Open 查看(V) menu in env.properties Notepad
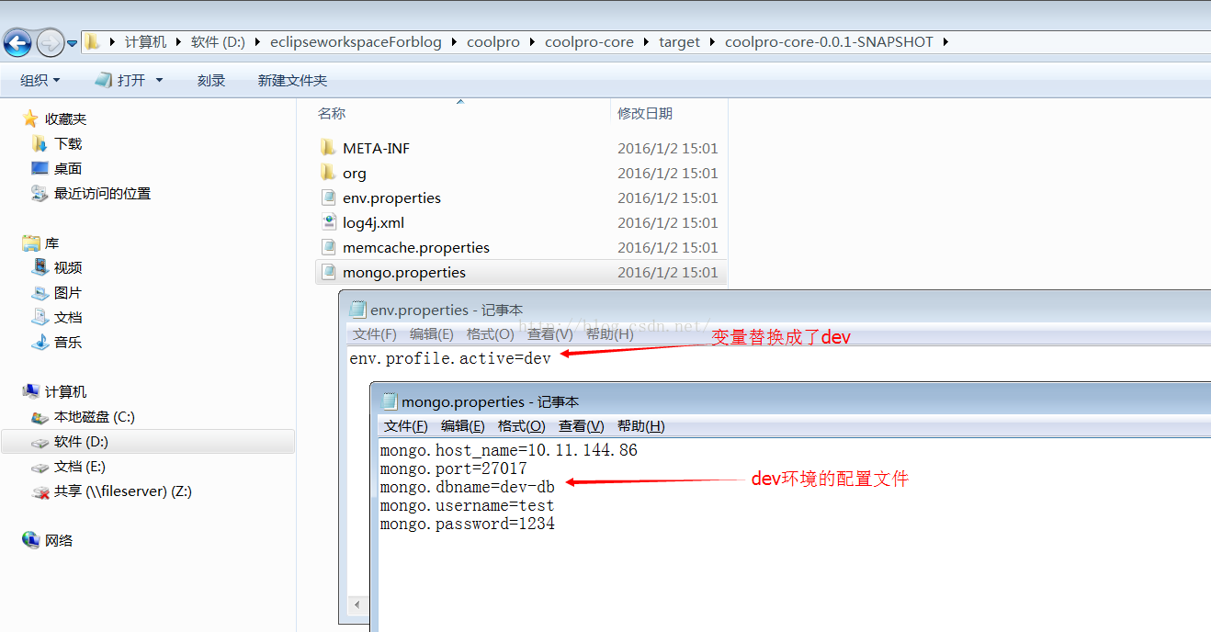This screenshot has height=632, width=1211. 550,334
